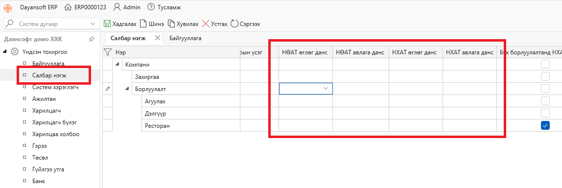
Task: Click the Үндсэн тохиргоо gear icon
Action: (x=15, y=52)
